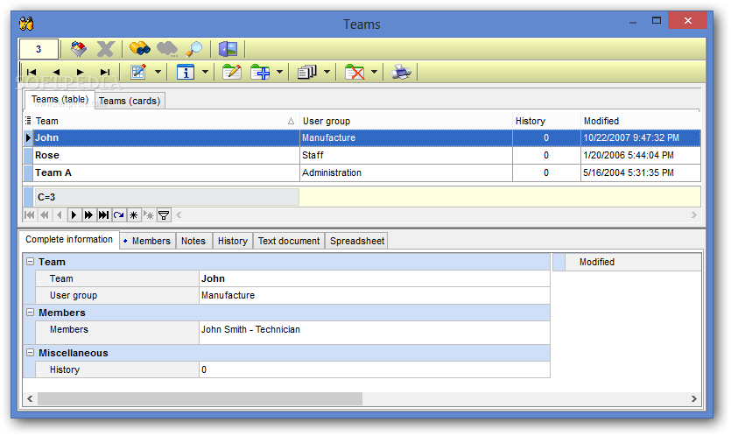Open dropdown next to add record icon
Viewport: 731px width, 436px height.
pyautogui.click(x=280, y=72)
